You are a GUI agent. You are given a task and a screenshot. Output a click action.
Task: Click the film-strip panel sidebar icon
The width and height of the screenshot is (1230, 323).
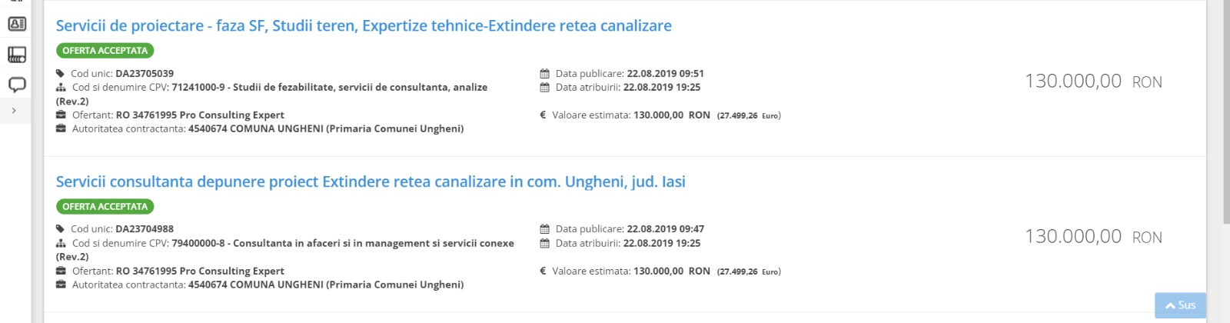click(x=16, y=55)
